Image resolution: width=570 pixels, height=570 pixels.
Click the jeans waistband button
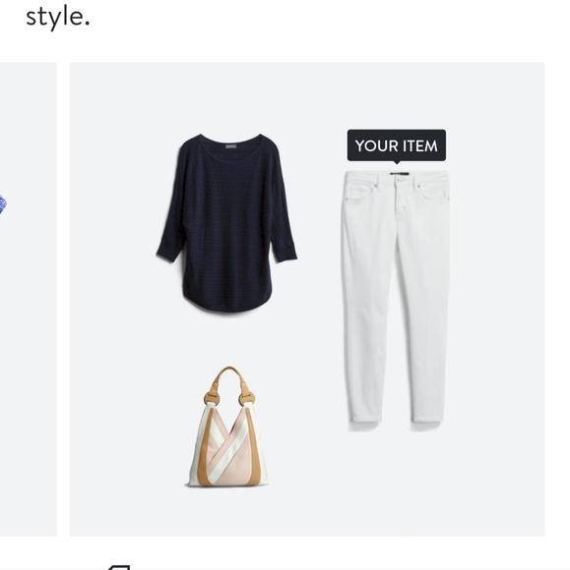pyautogui.click(x=400, y=179)
